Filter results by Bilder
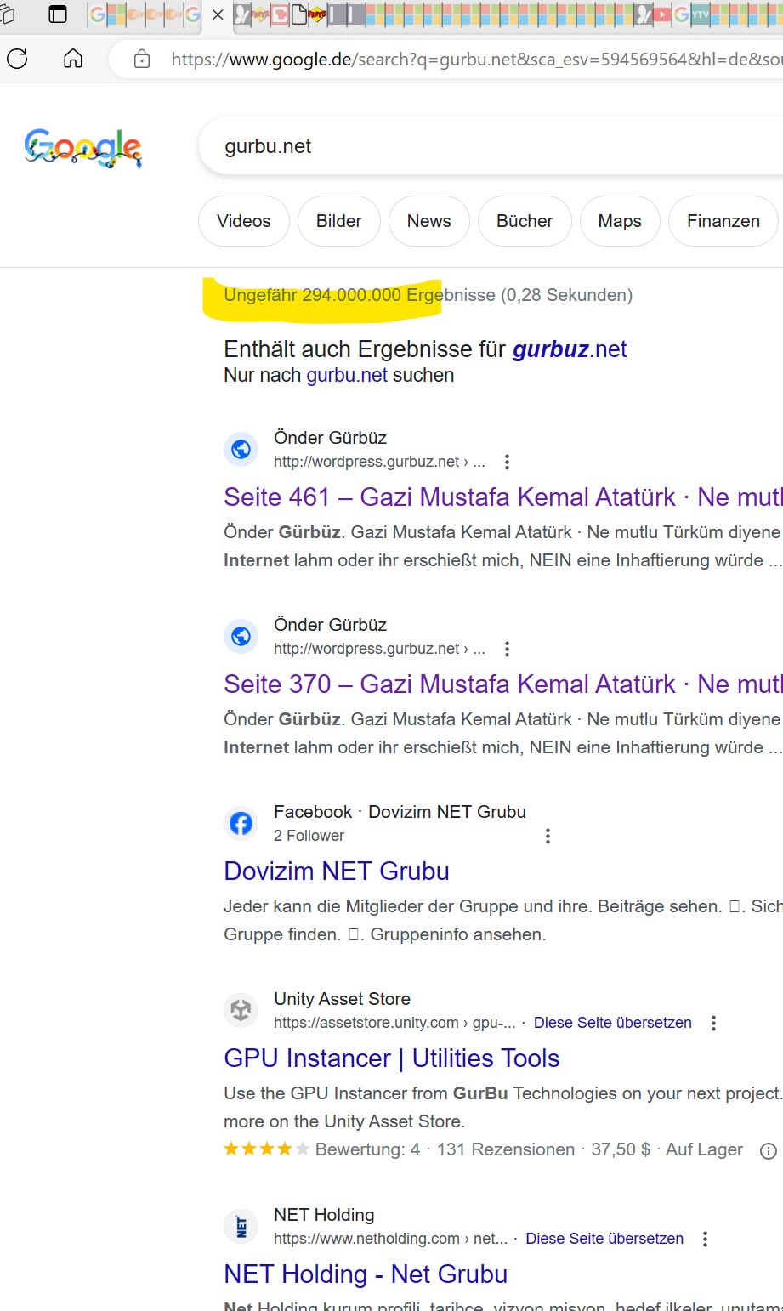783x1311 pixels. click(338, 221)
